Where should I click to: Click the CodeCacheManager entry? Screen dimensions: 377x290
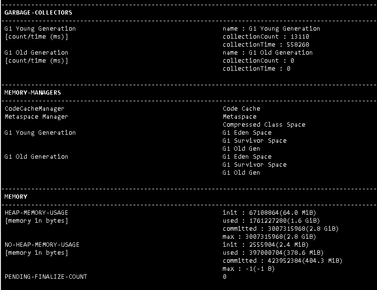point(34,109)
